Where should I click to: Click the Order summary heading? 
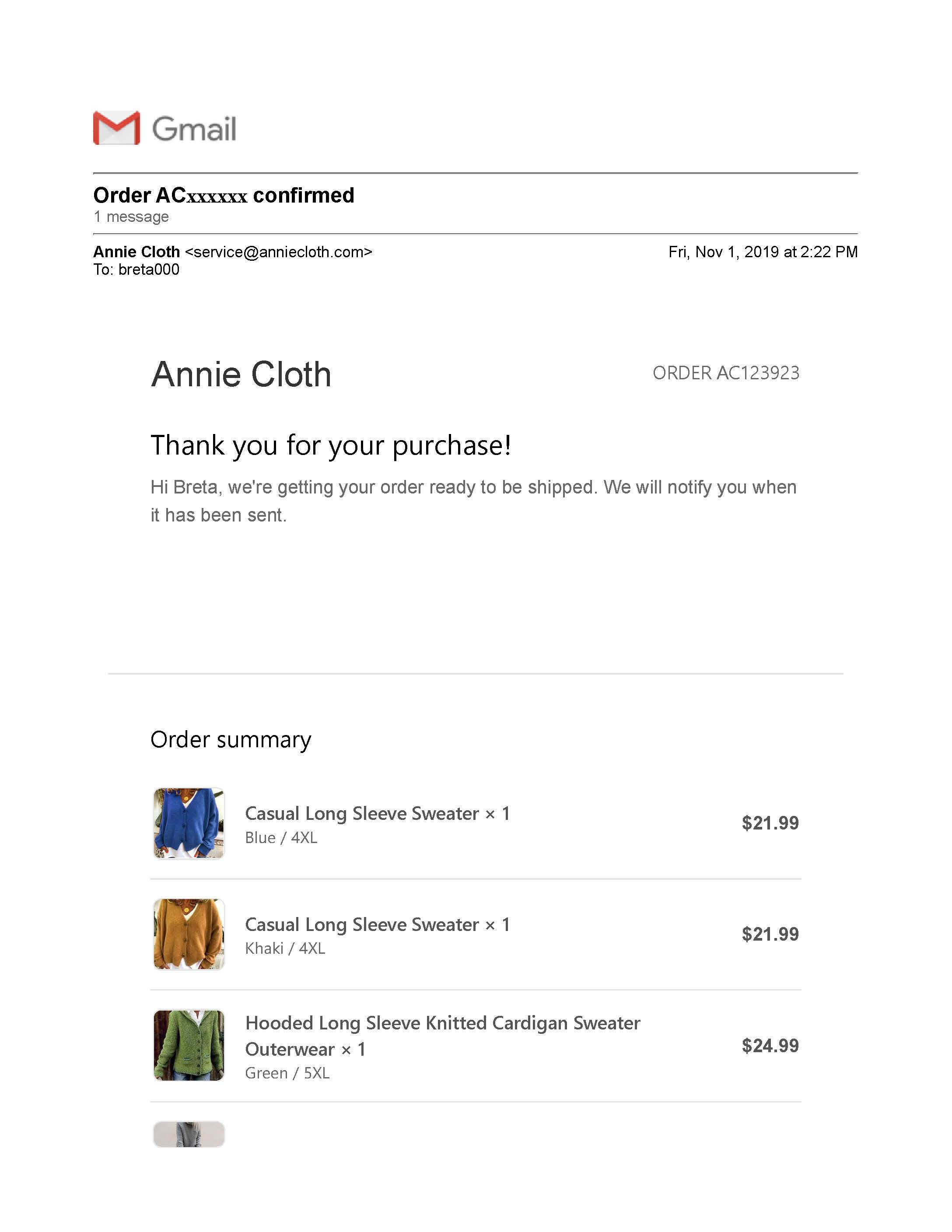[x=231, y=740]
